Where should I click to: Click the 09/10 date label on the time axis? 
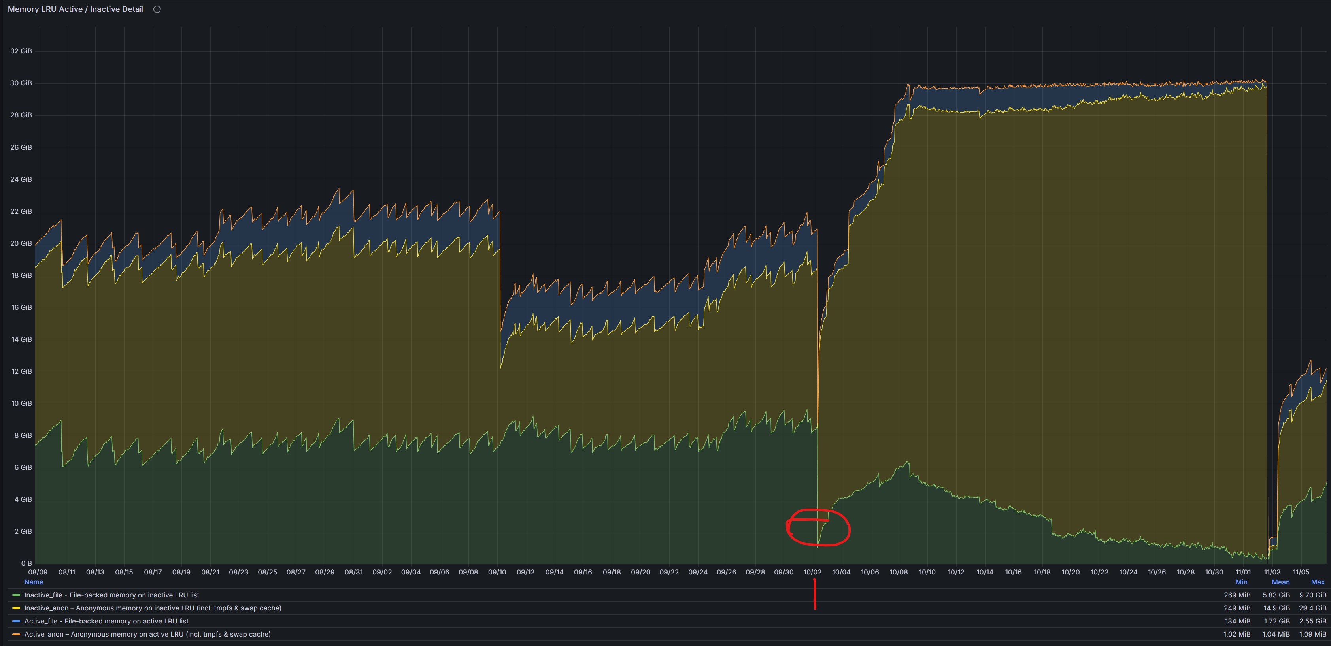click(x=497, y=572)
